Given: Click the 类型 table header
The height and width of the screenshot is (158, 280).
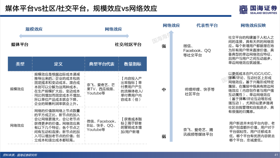Looking at the screenshot, I should [20, 64].
